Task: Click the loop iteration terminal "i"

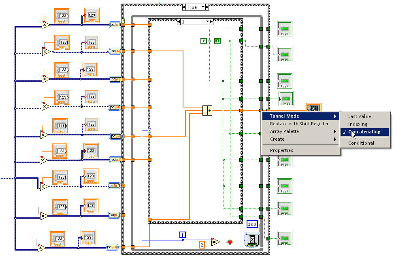Action: pyautogui.click(x=183, y=235)
